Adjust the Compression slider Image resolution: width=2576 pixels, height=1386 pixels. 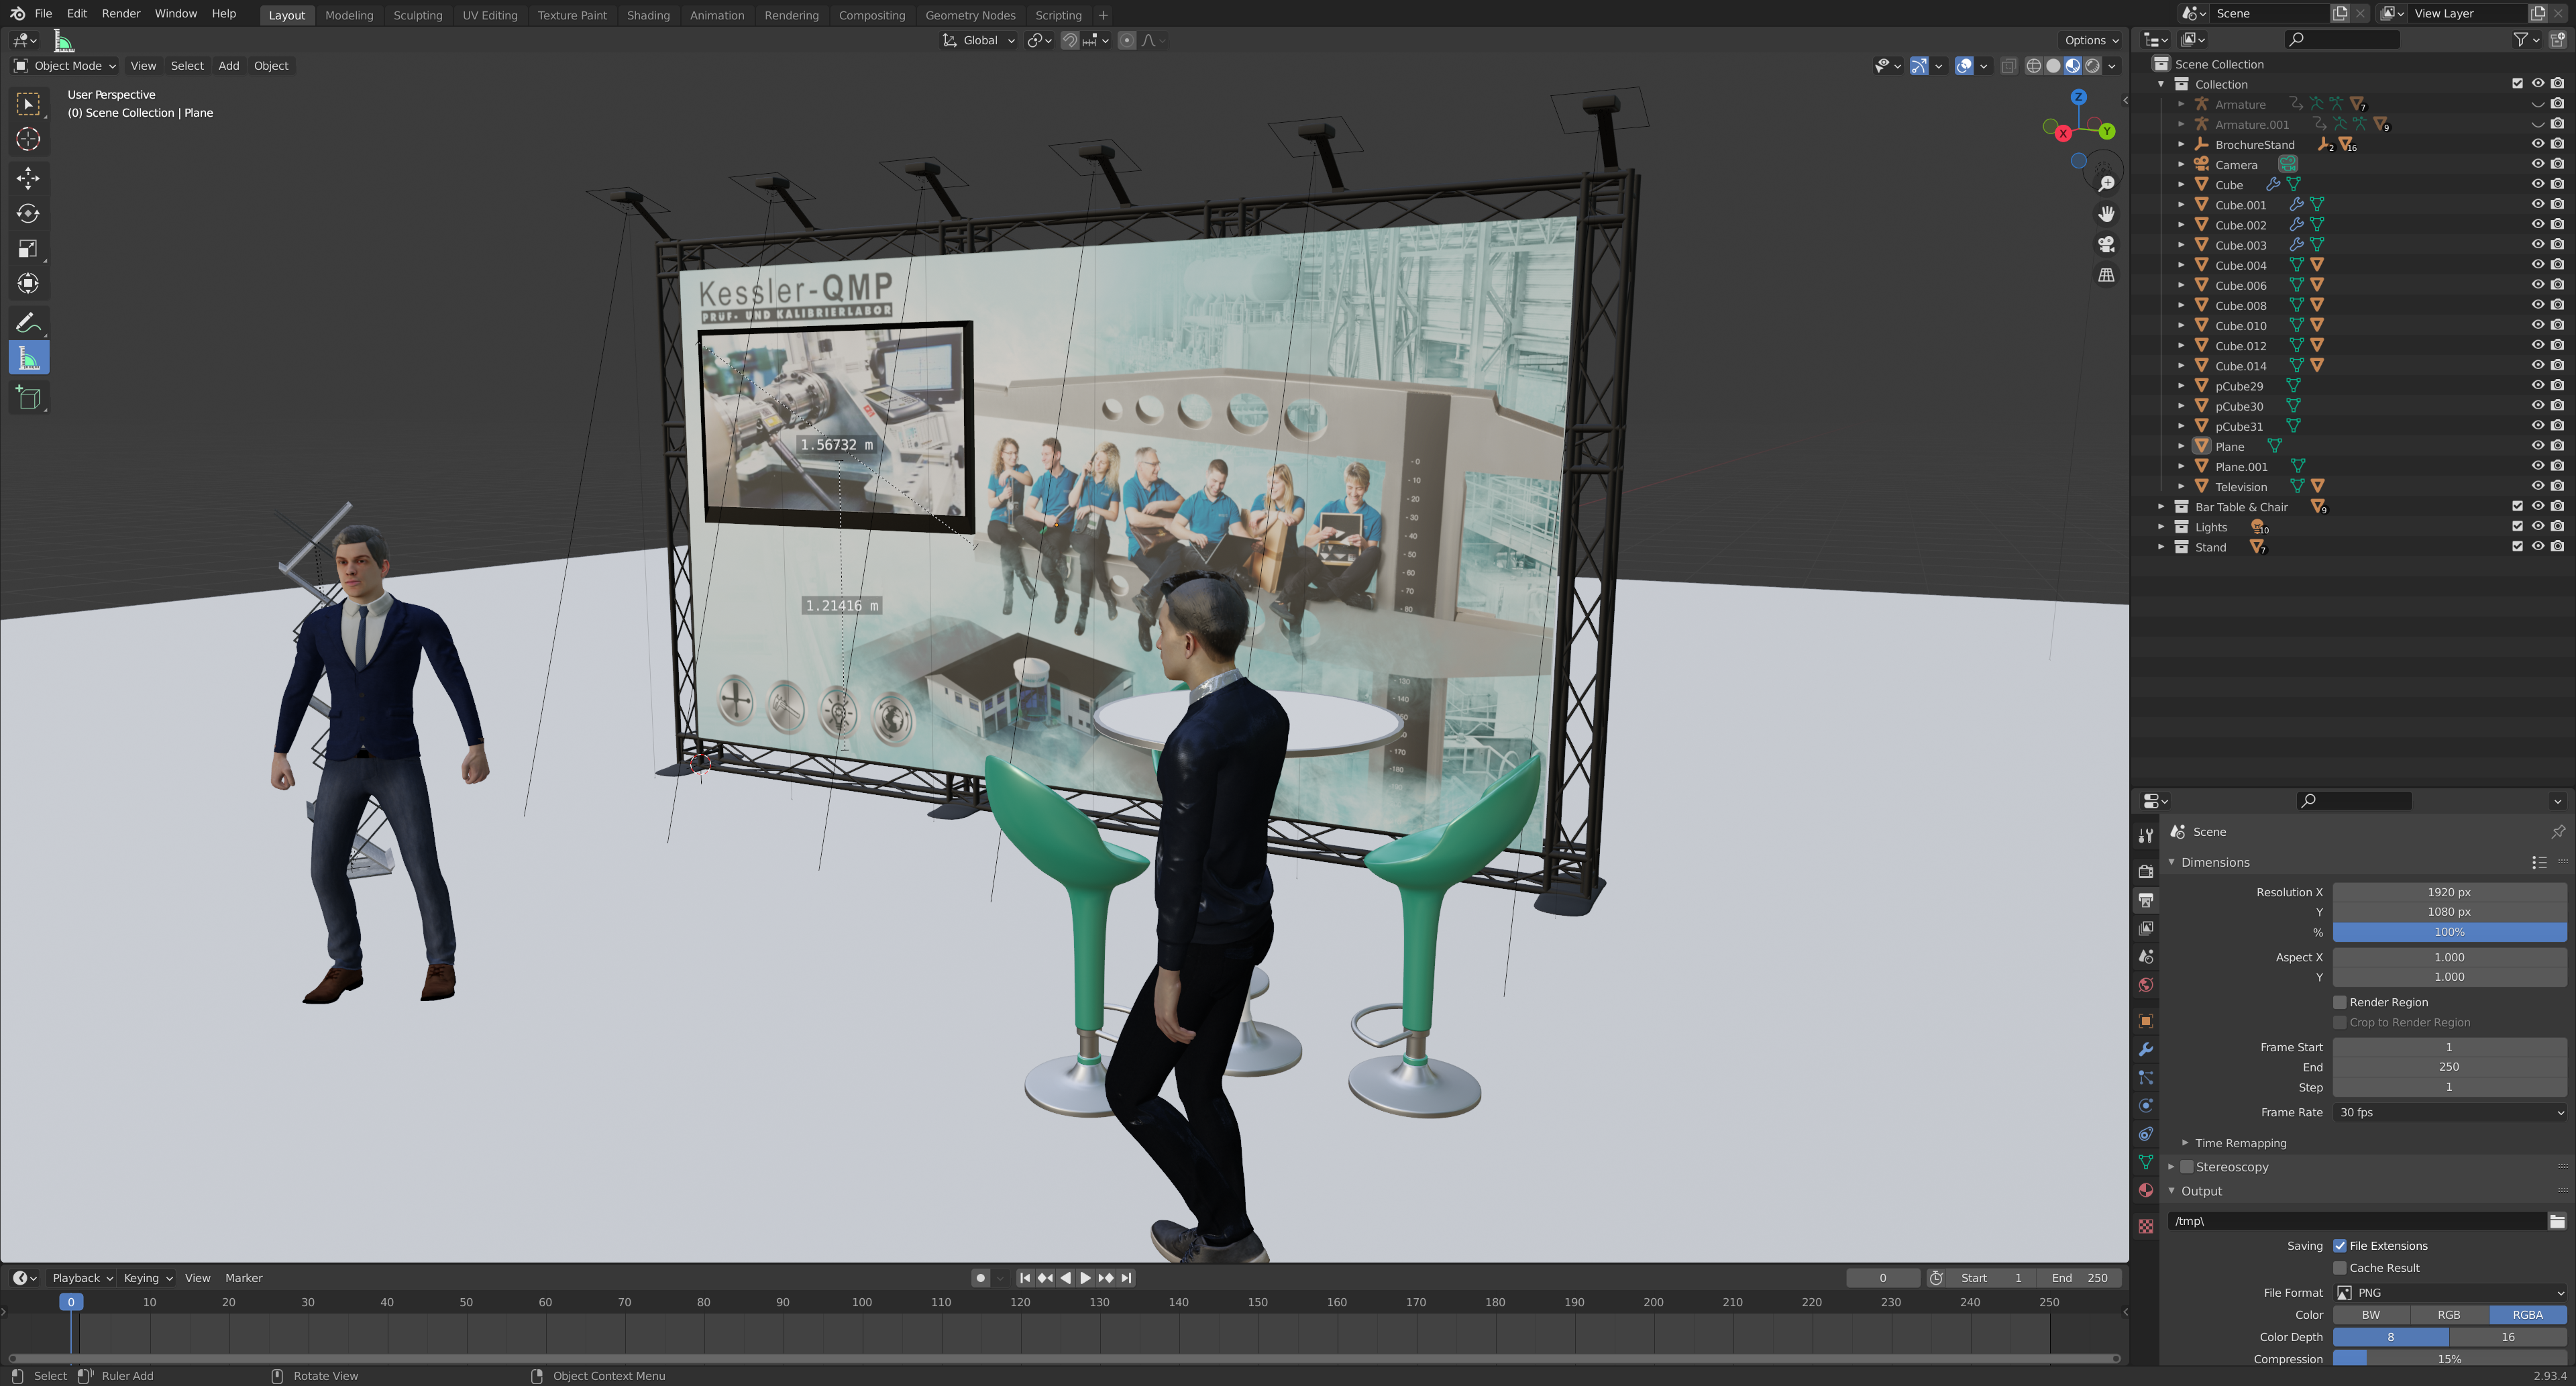click(x=2449, y=1359)
